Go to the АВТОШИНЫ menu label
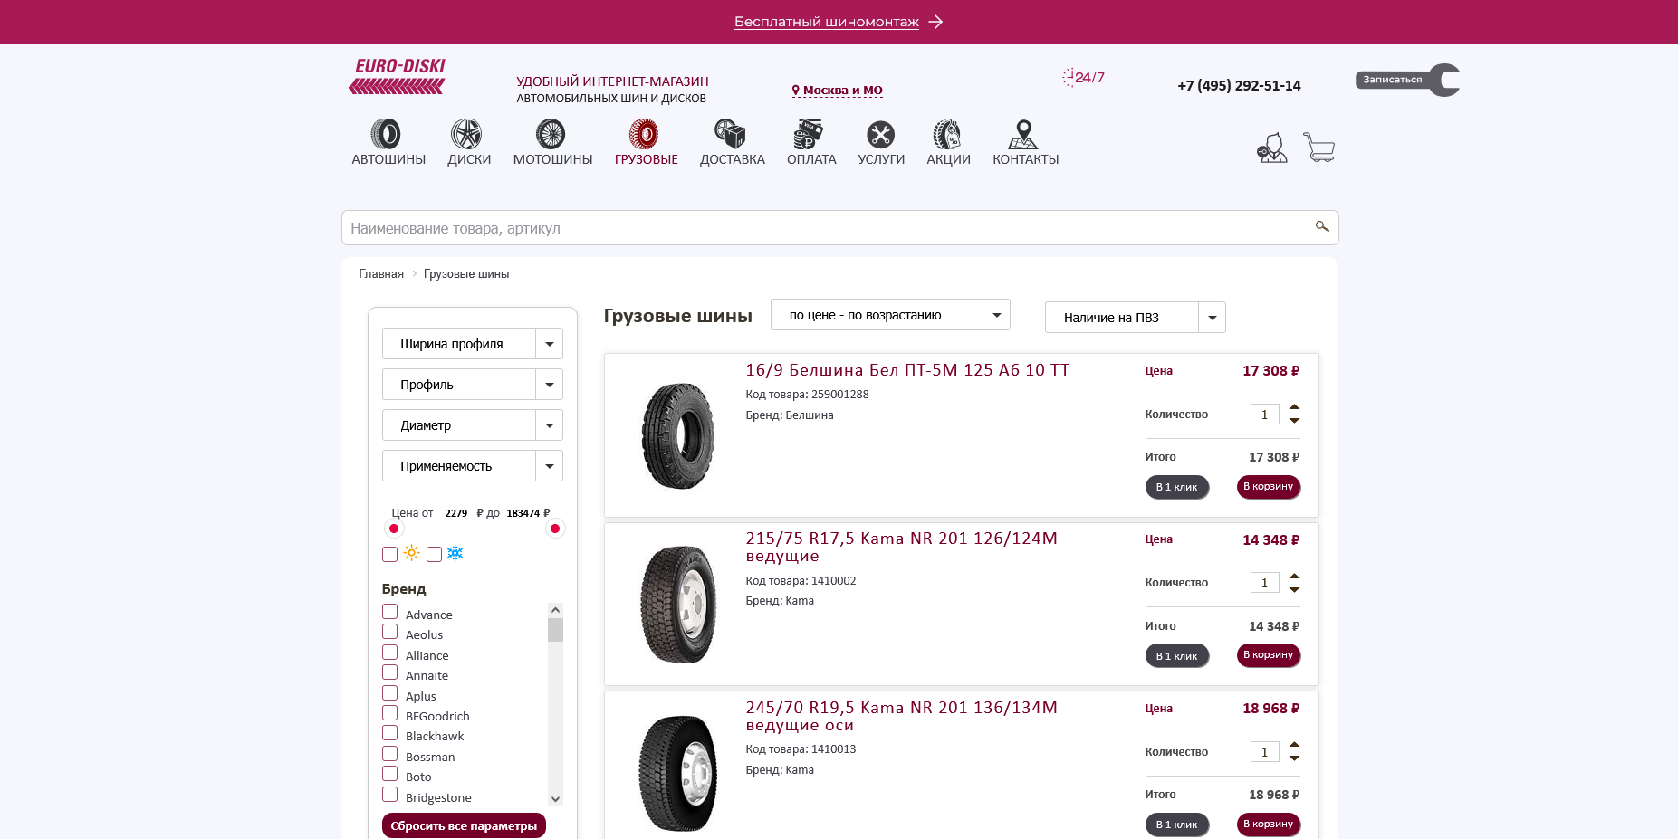1678x839 pixels. (388, 159)
